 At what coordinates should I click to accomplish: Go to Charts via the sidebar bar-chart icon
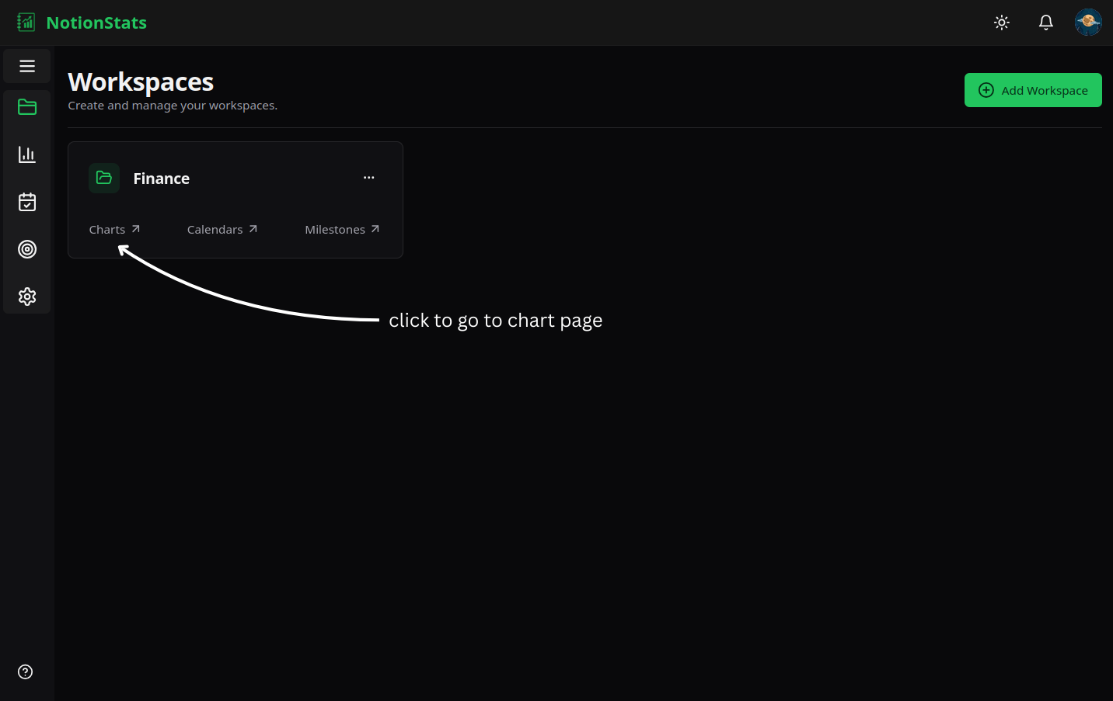(x=27, y=154)
